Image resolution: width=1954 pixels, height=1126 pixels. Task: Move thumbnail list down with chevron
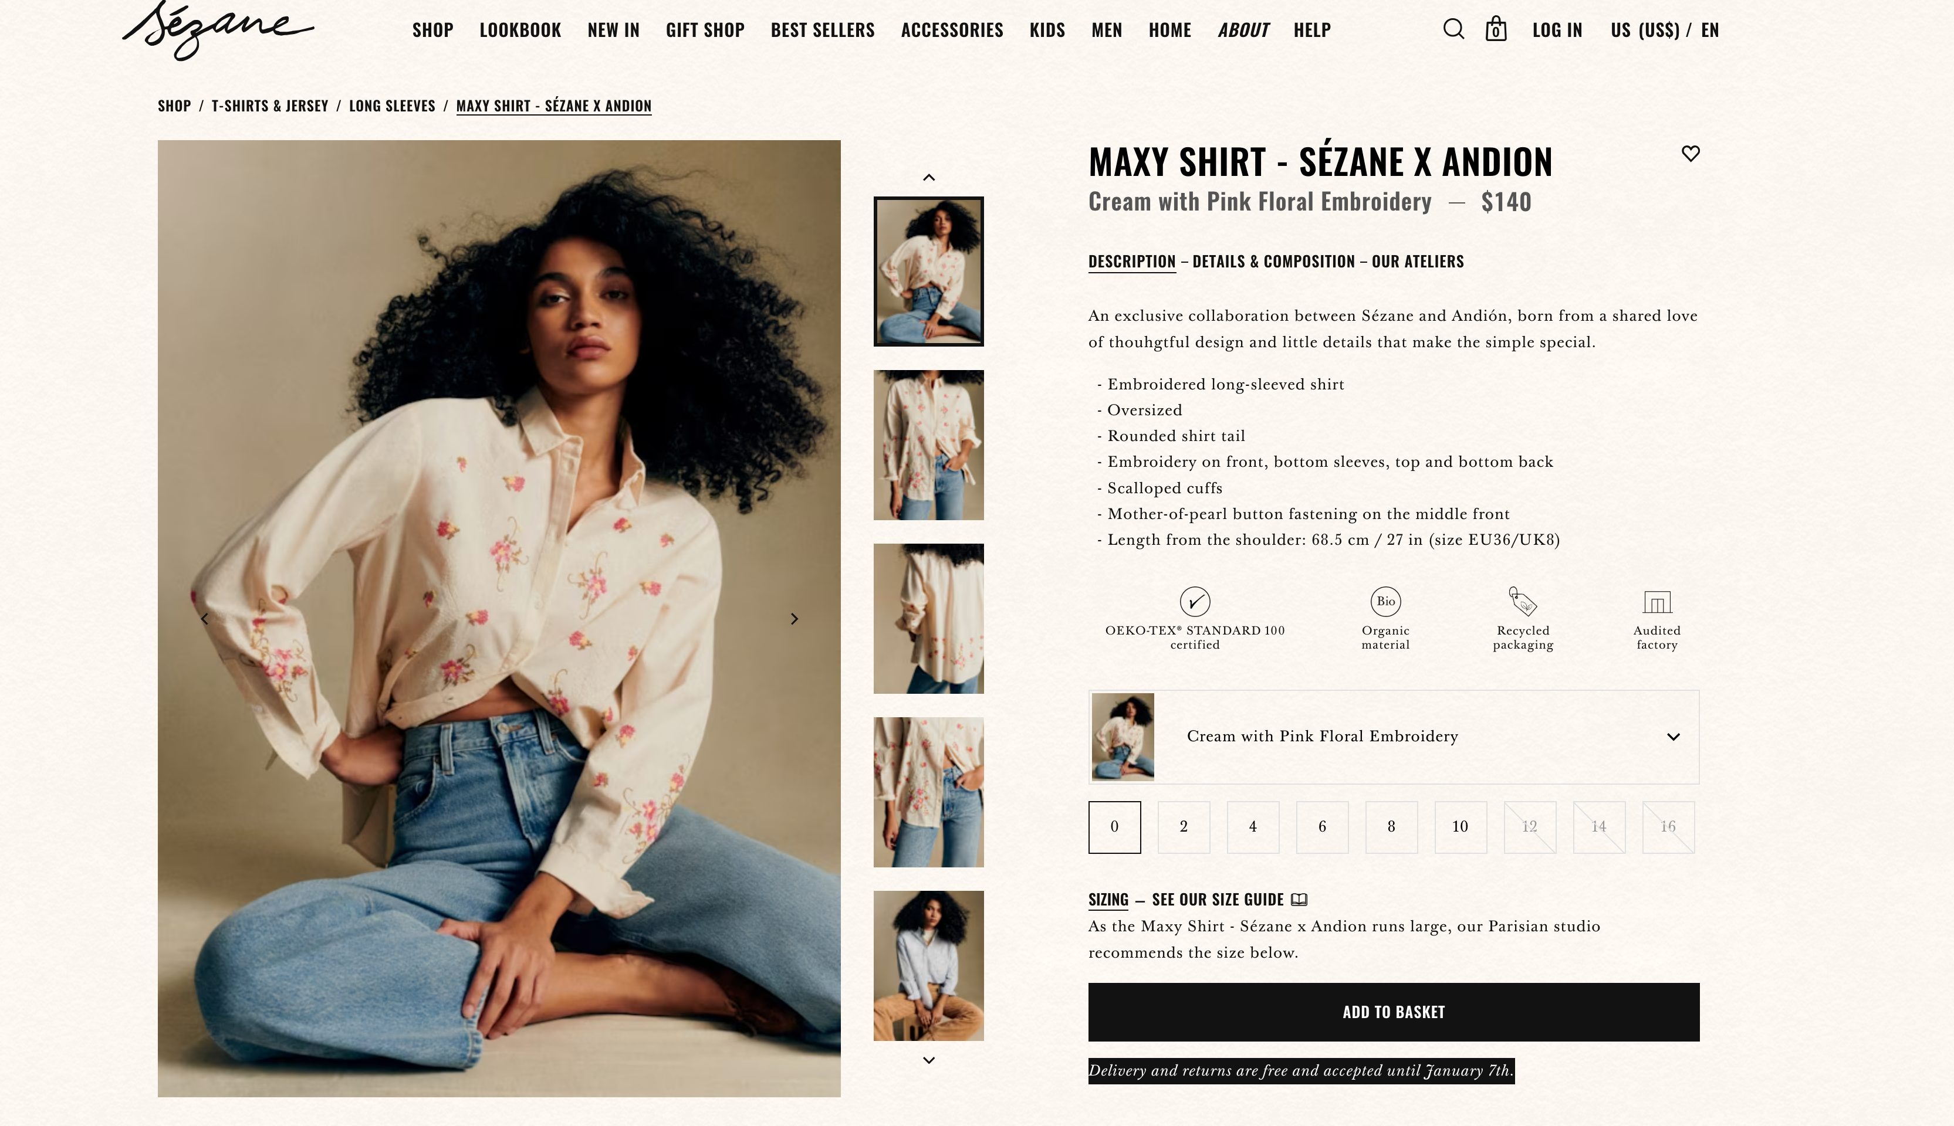pyautogui.click(x=928, y=1060)
